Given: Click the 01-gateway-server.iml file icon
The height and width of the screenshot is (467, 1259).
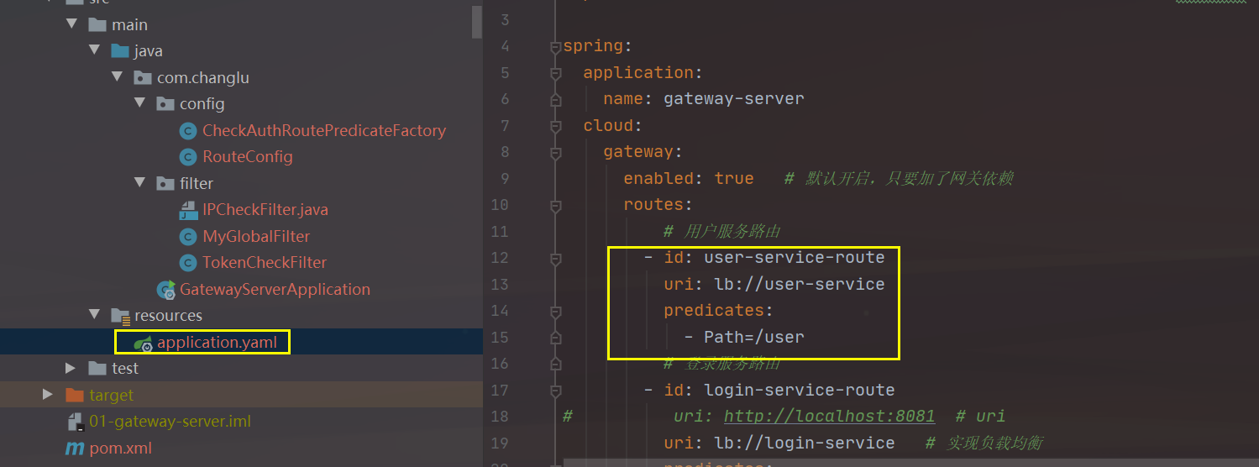Looking at the screenshot, I should (x=75, y=422).
